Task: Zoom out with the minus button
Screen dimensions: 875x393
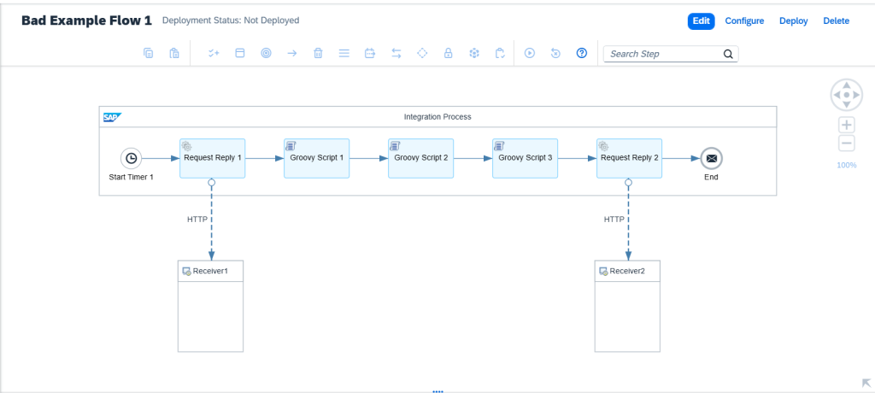Action: [x=847, y=144]
